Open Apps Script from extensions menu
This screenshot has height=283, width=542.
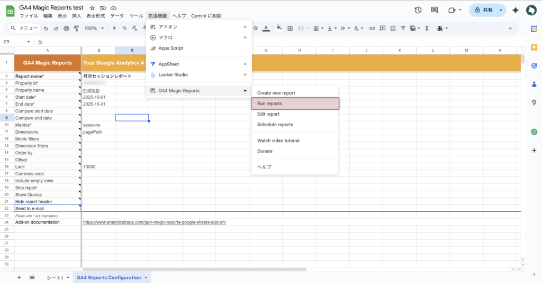pyautogui.click(x=199, y=48)
